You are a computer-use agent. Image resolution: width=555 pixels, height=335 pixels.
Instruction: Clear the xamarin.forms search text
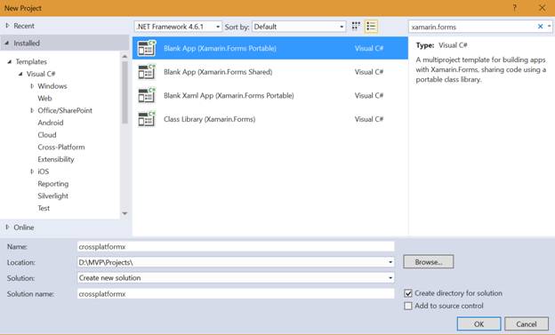[540, 27]
